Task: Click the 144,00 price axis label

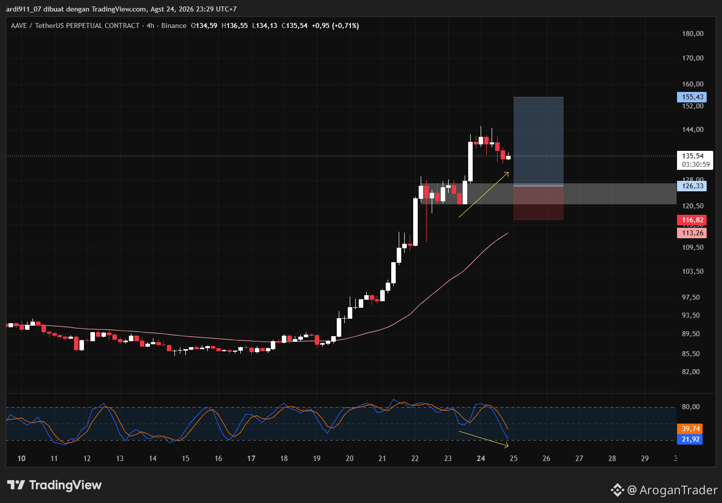Action: click(693, 130)
